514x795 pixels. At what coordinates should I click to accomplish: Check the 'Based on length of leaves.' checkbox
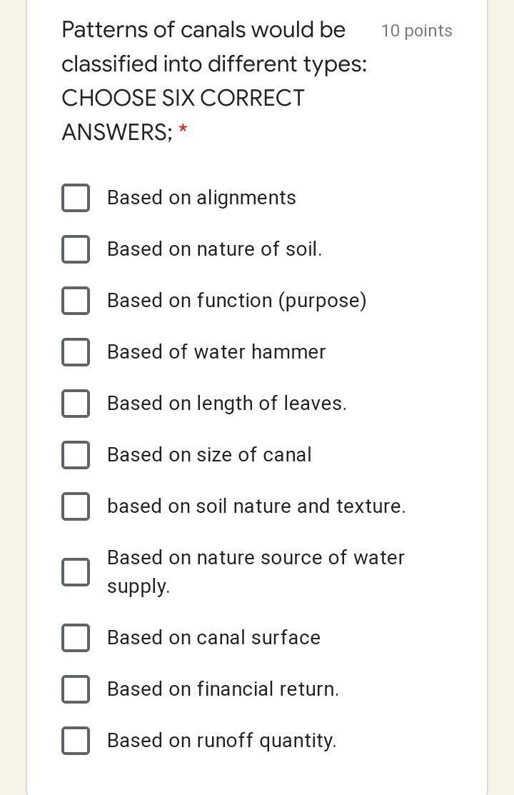point(76,404)
